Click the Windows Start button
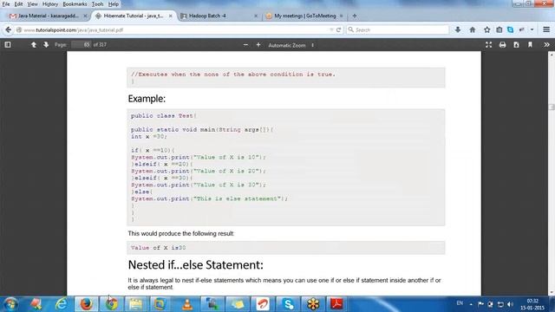The width and height of the screenshot is (555, 312). coord(10,304)
